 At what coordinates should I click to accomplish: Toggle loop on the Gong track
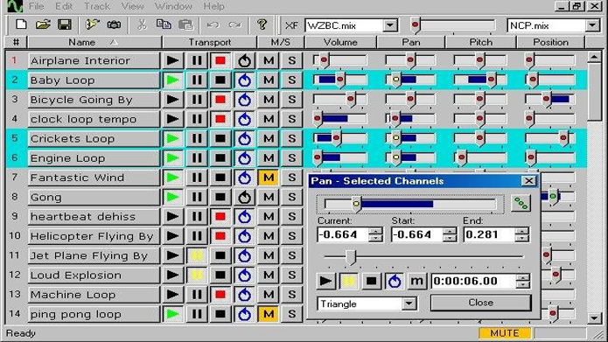click(244, 198)
